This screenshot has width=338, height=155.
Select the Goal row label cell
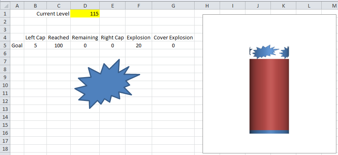coord(17,45)
